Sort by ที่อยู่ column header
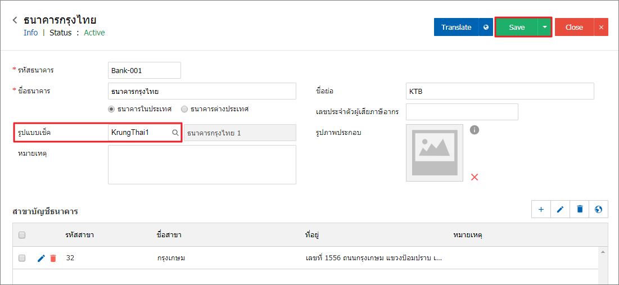Viewport: 619px width, 285px height. 312,235
